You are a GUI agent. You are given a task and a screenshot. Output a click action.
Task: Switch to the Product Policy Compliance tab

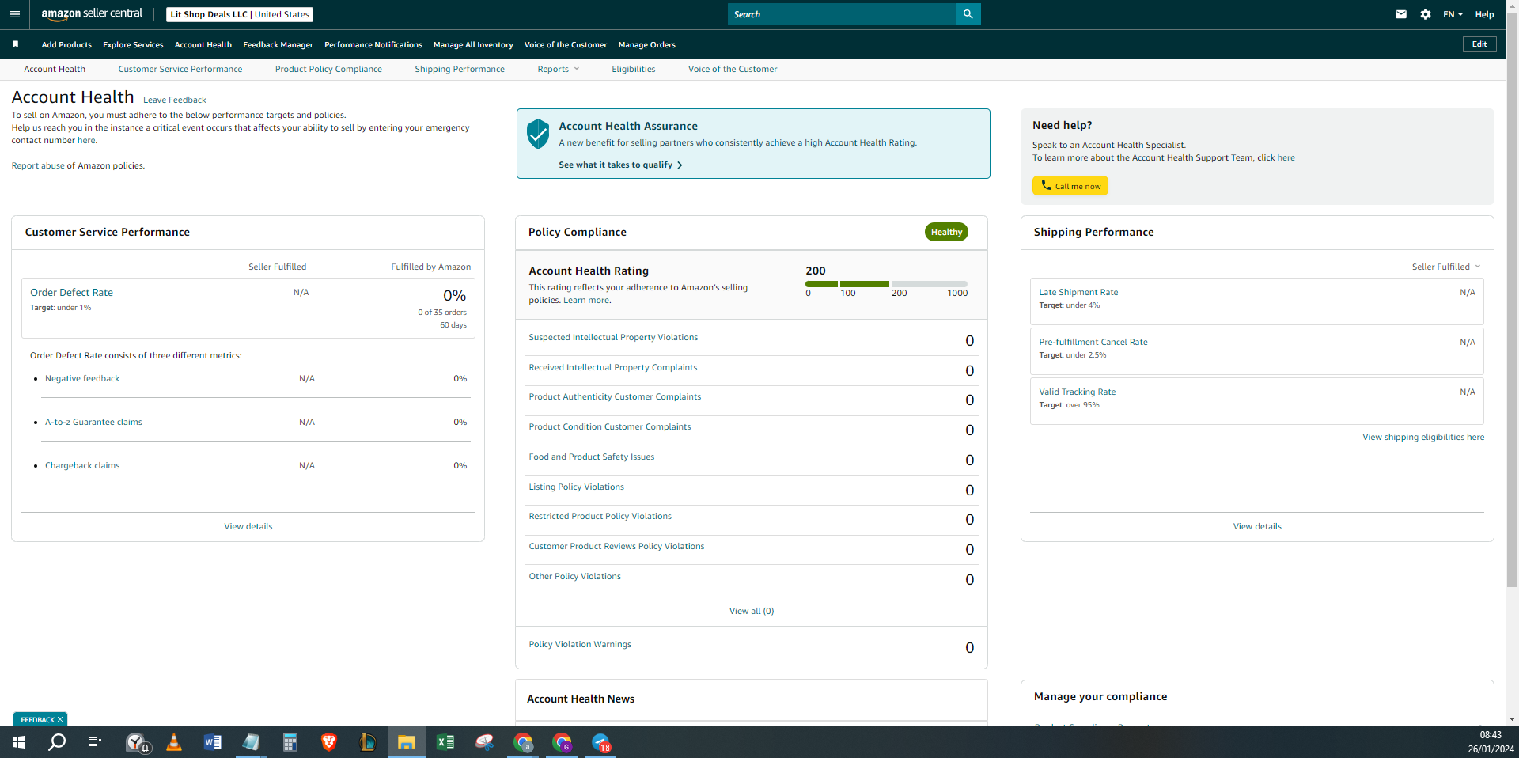[x=328, y=69]
